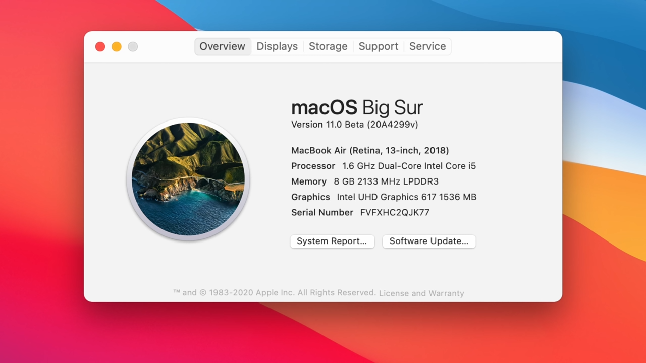Switch to the Overview tab
The image size is (646, 363).
click(222, 46)
